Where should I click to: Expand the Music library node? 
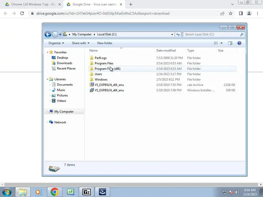point(50,90)
